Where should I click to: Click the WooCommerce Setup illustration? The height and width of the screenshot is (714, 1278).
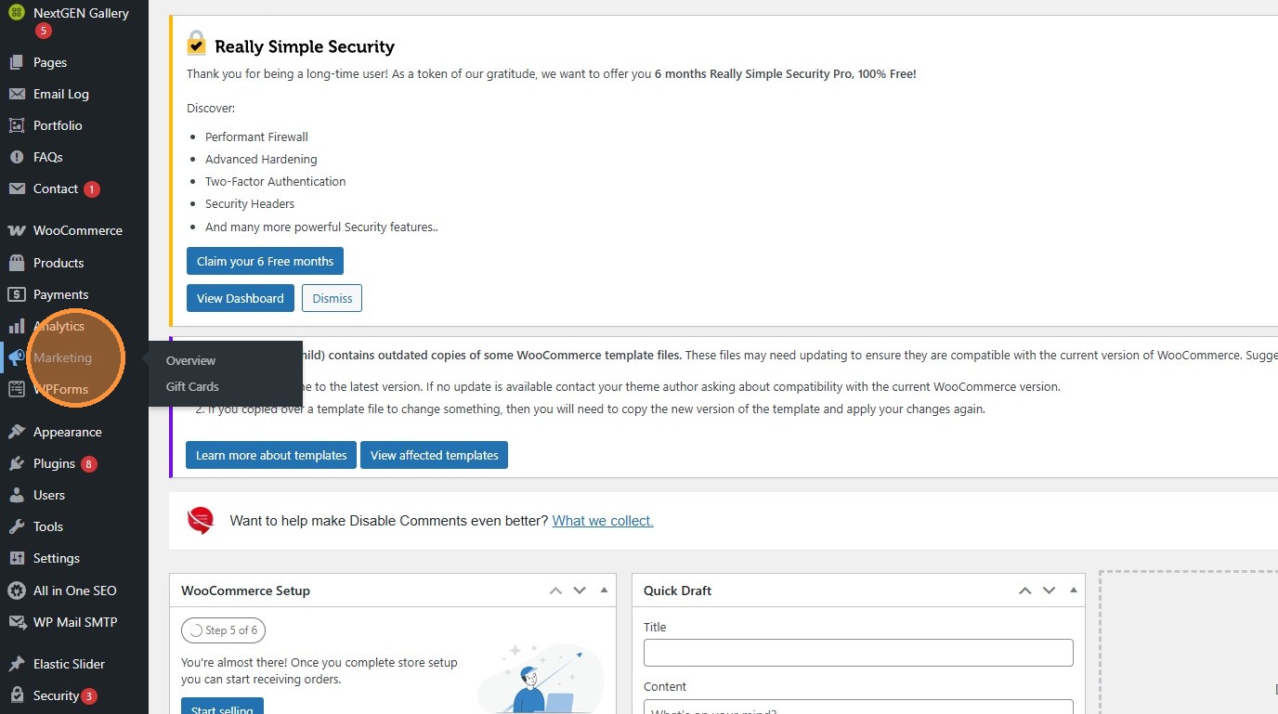540,678
